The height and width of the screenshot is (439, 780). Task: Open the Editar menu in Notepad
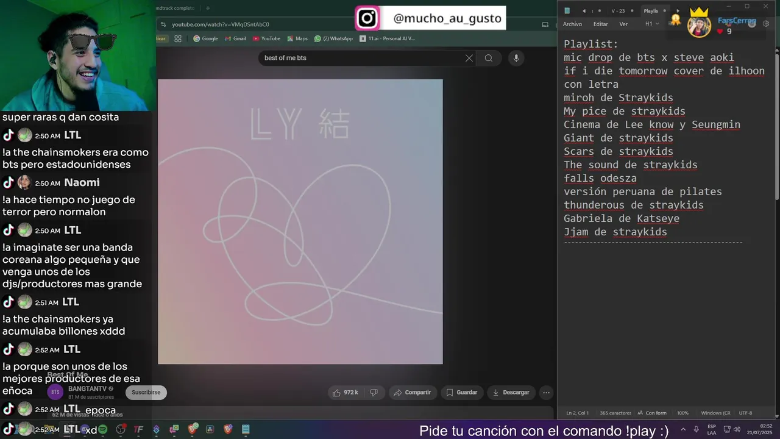(x=601, y=24)
